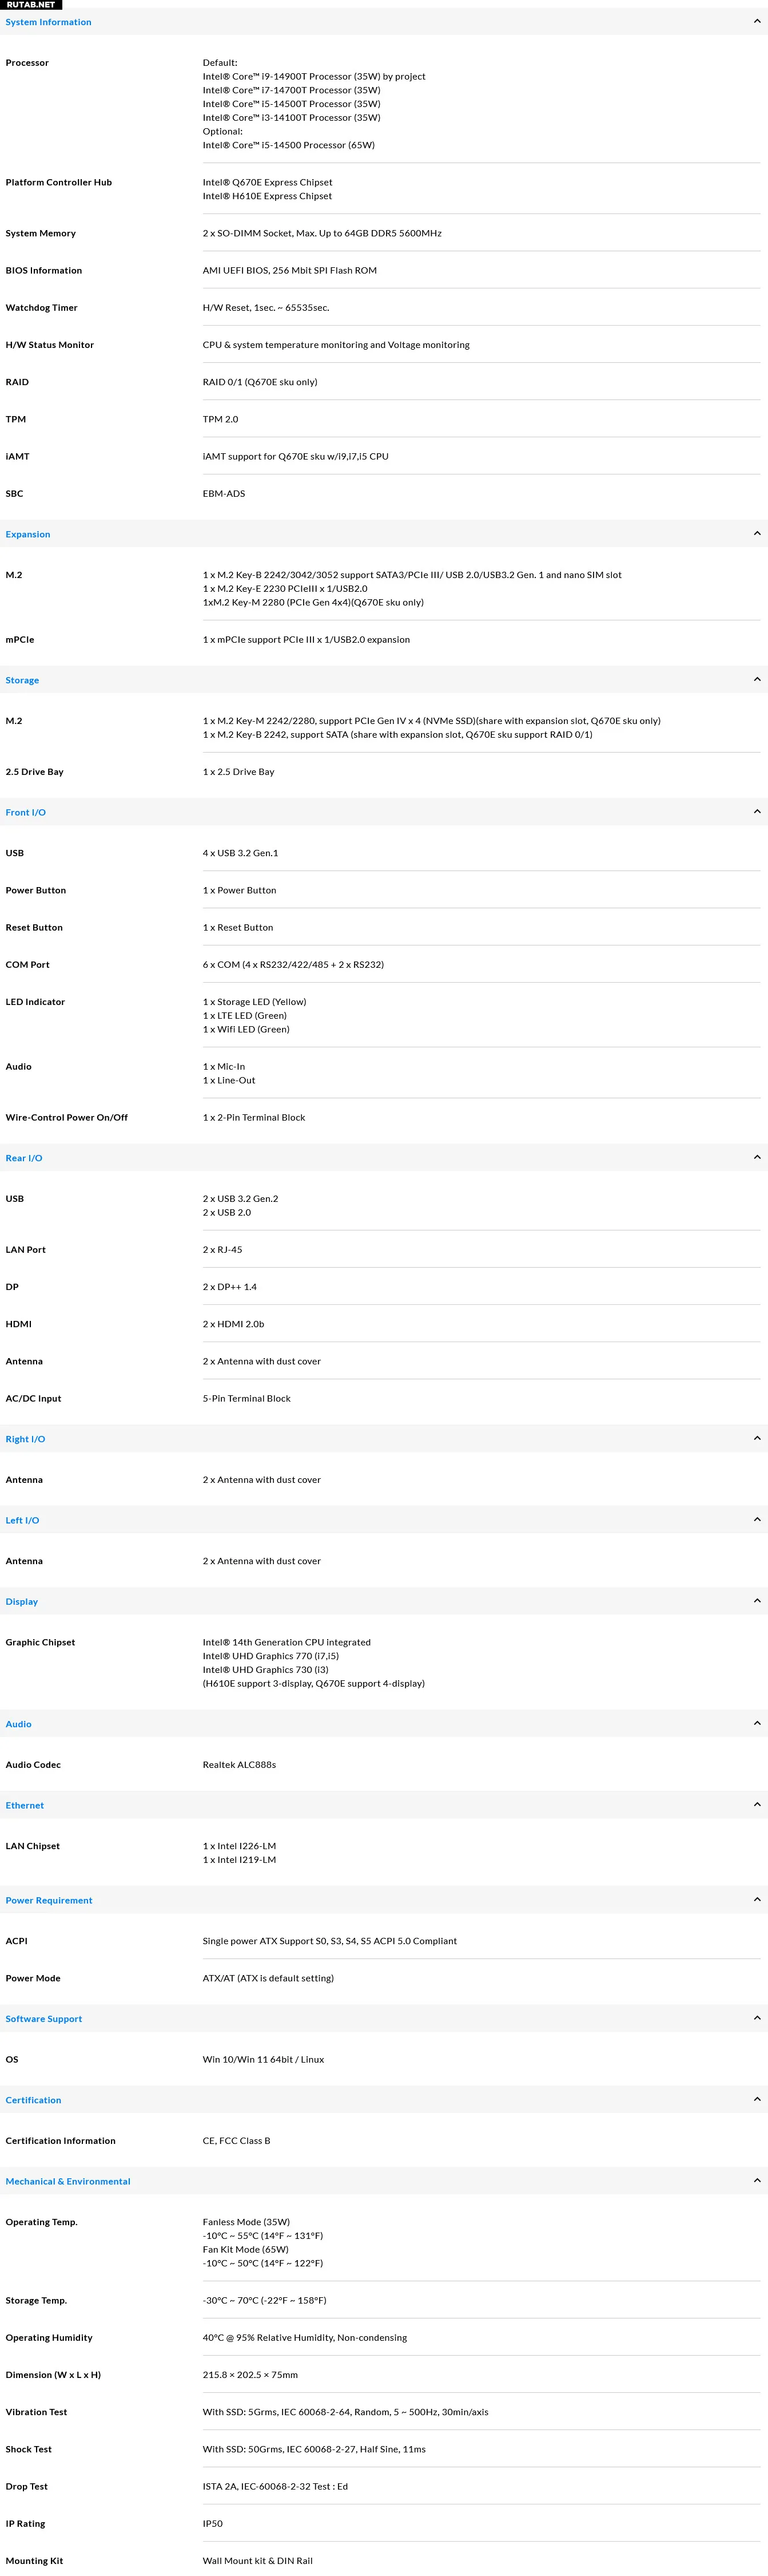The height and width of the screenshot is (2576, 768).
Task: Collapse the Certification section chevron
Action: (x=756, y=2100)
